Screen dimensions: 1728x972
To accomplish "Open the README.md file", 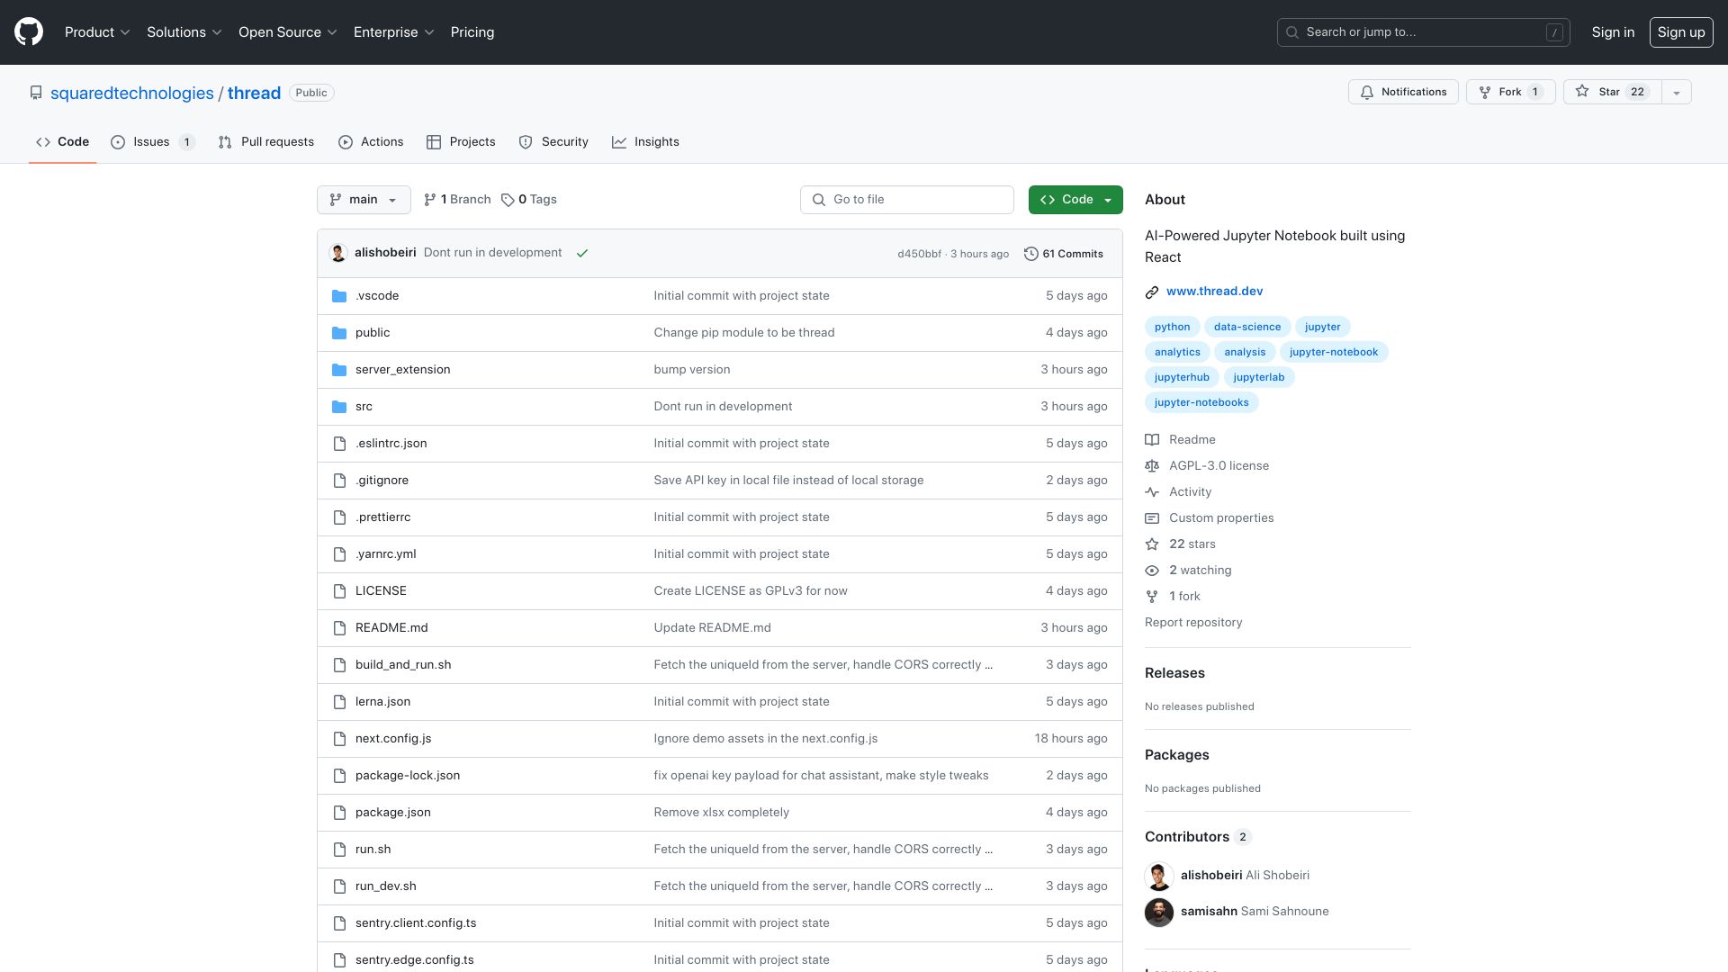I will coord(391,628).
